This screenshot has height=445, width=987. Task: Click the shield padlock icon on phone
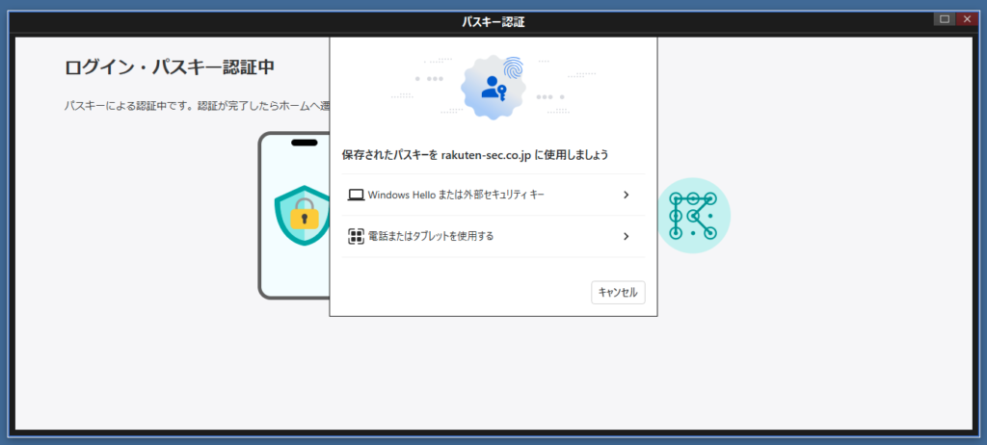tap(304, 215)
